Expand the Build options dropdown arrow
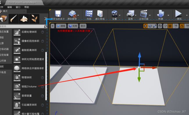The width and height of the screenshot is (189, 115). pos(168,15)
